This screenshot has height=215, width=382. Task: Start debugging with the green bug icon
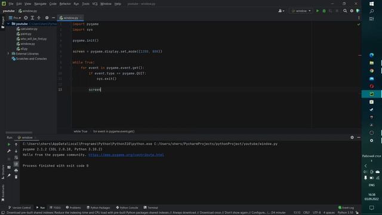tap(324, 11)
